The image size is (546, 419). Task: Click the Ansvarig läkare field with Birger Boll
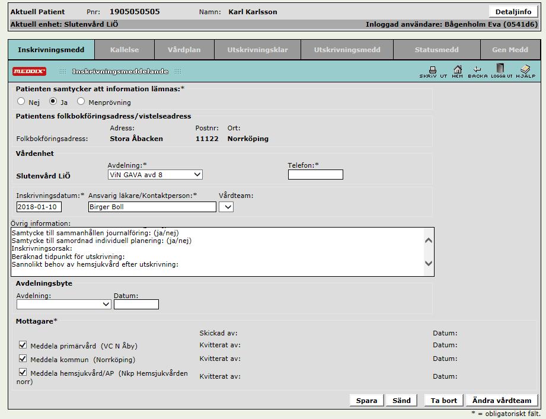point(152,207)
